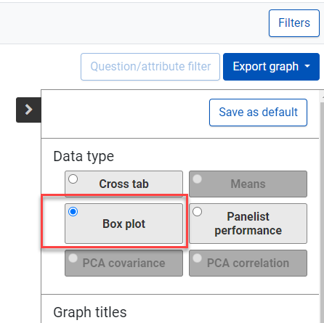Choose the PCA covariance data type

123,263
